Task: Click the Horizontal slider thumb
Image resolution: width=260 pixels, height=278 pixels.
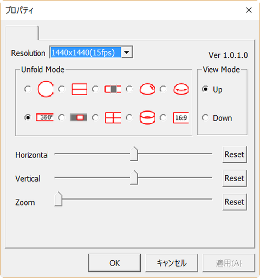Action: pyautogui.click(x=134, y=154)
